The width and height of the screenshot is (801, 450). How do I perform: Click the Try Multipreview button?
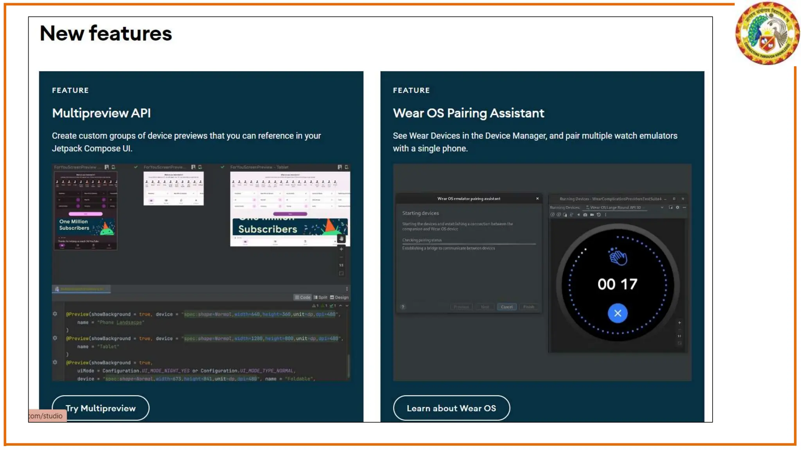(x=101, y=408)
